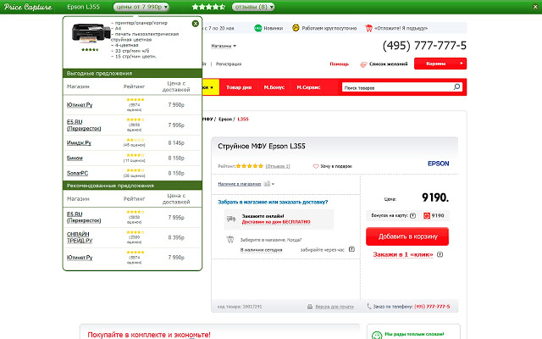This screenshot has width=542, height=339.
Task: Open the ОНЛАЙН ТРЕЙД.РУ store link
Action: (80, 237)
